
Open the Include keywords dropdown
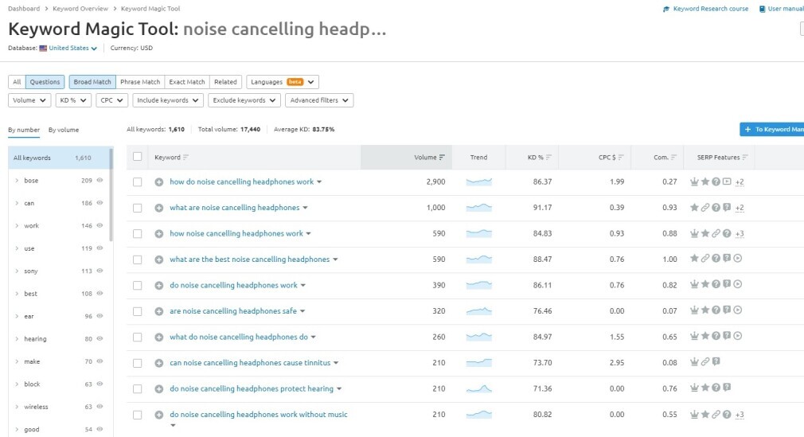(168, 100)
